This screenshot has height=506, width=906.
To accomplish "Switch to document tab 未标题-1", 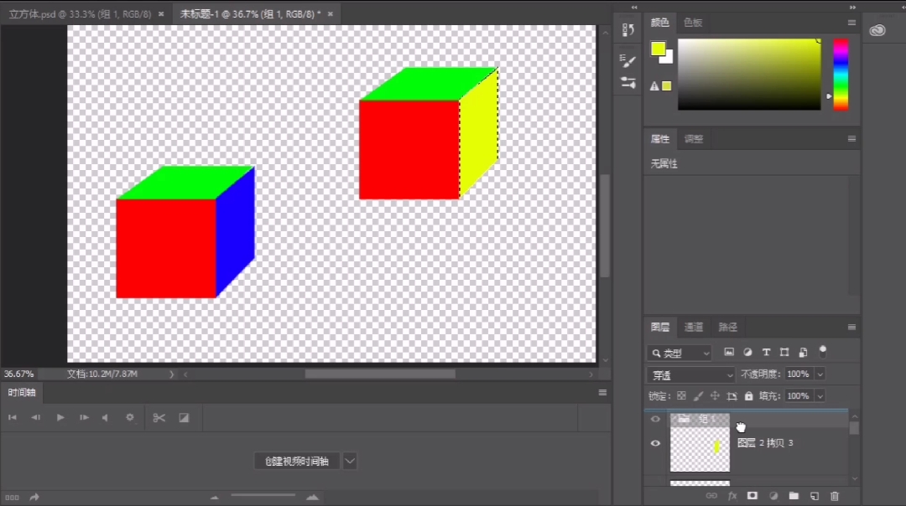I will coord(250,14).
